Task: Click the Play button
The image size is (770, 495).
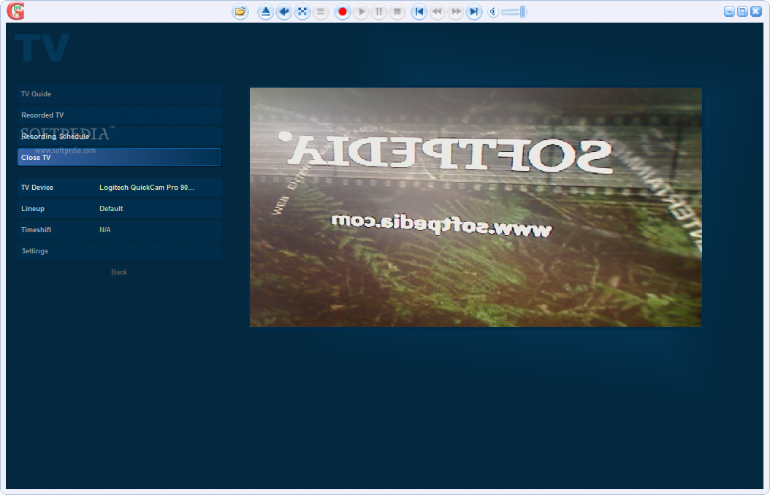Action: point(361,11)
